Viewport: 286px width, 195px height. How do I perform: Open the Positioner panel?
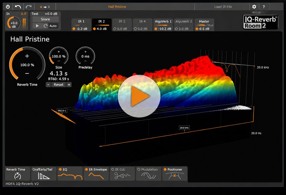pos(175,174)
